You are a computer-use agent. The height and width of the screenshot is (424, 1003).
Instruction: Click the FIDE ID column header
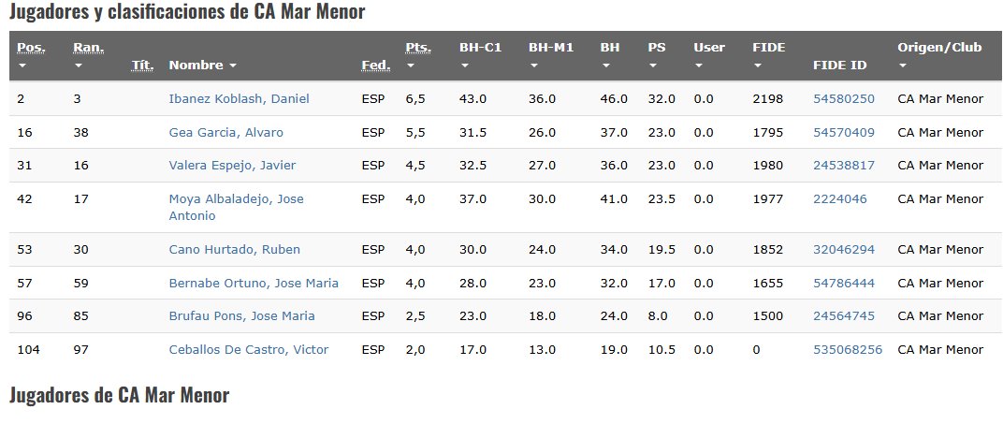(840, 66)
